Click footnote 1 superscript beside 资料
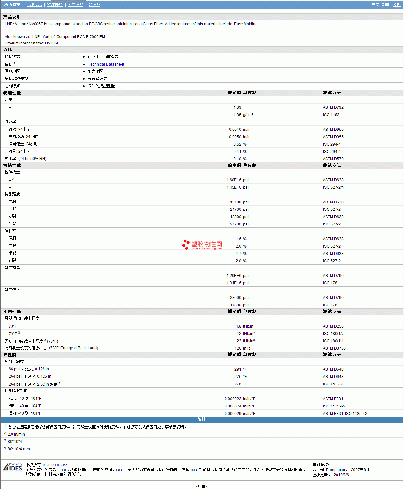404x490 pixels. coord(14,63)
